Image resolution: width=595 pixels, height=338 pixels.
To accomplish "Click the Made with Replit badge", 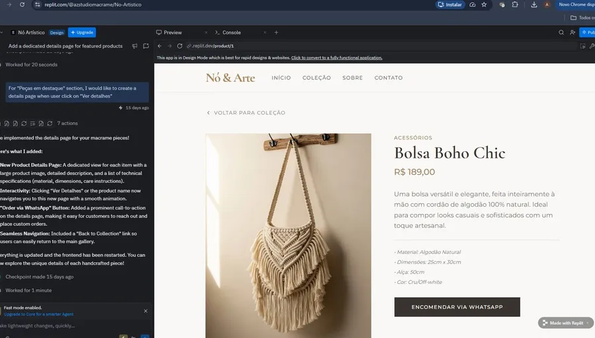I will 566,323.
